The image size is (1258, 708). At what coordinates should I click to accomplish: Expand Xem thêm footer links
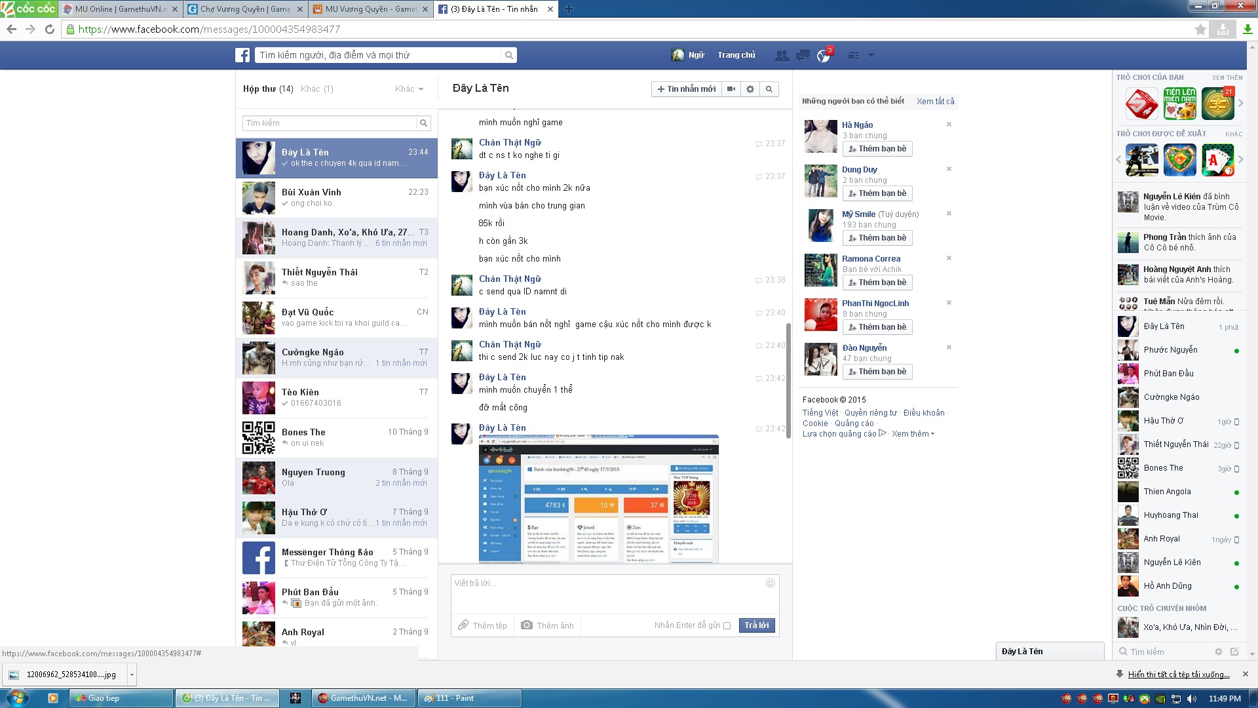pos(913,434)
